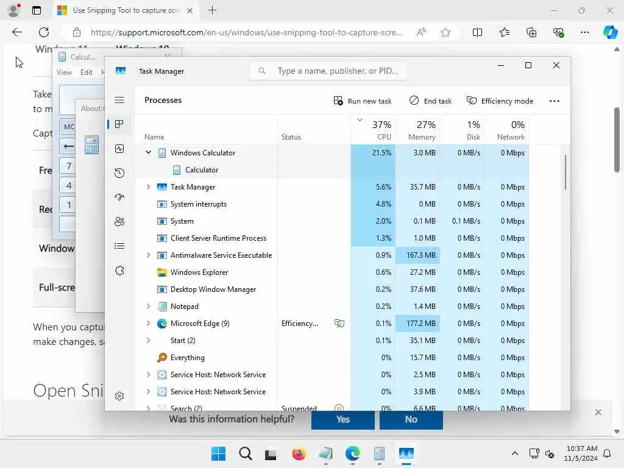
Task: Go back in Edge browser
Action: (x=17, y=32)
